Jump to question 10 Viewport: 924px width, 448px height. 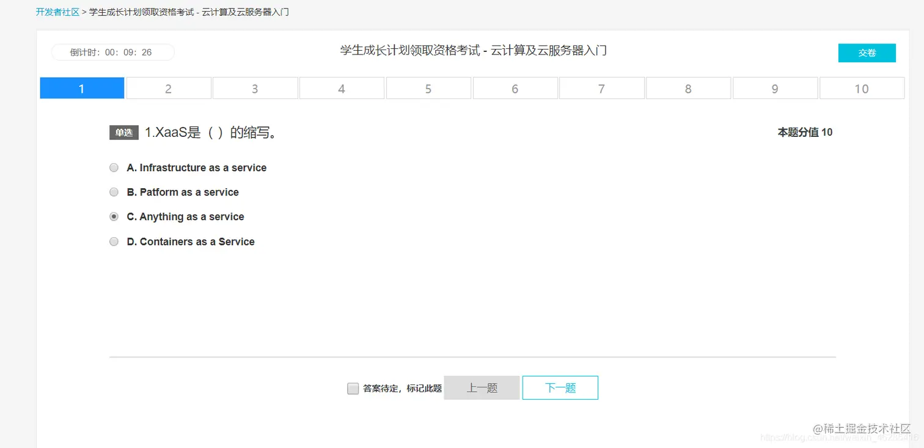tap(862, 87)
